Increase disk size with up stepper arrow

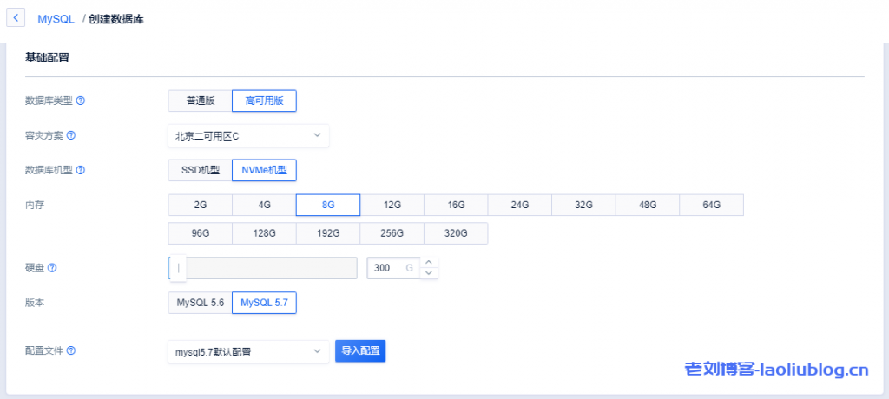click(x=428, y=263)
